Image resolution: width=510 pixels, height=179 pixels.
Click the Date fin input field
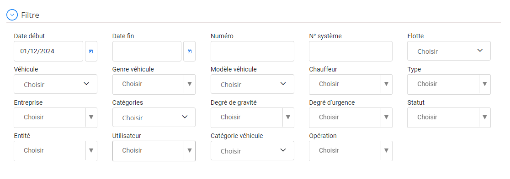(147, 51)
